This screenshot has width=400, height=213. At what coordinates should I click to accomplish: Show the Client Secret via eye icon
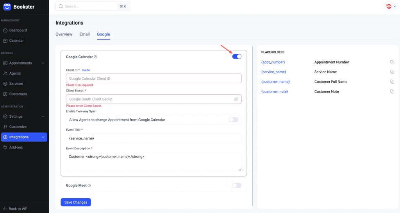(236, 99)
